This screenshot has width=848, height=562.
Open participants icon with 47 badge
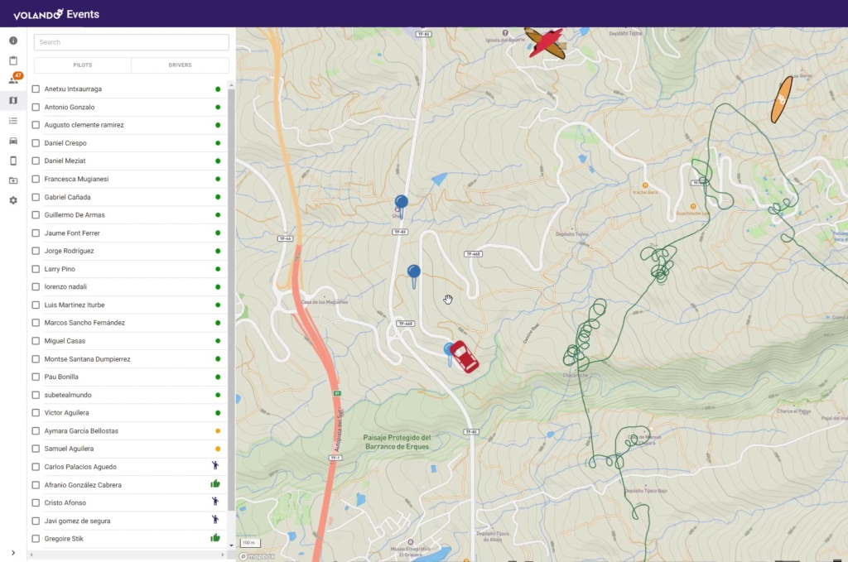click(13, 80)
